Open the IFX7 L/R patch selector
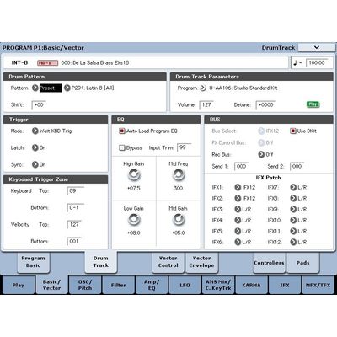This screenshot has height=337, width=337. pos(293,187)
